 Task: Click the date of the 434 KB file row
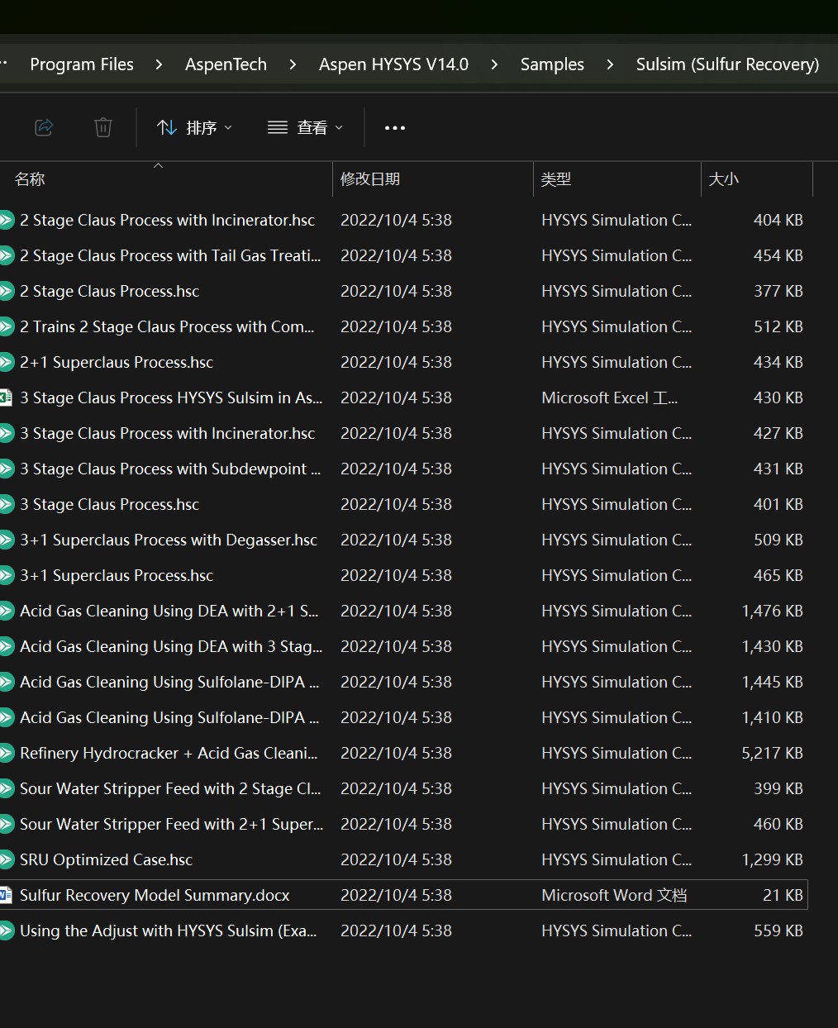(396, 362)
